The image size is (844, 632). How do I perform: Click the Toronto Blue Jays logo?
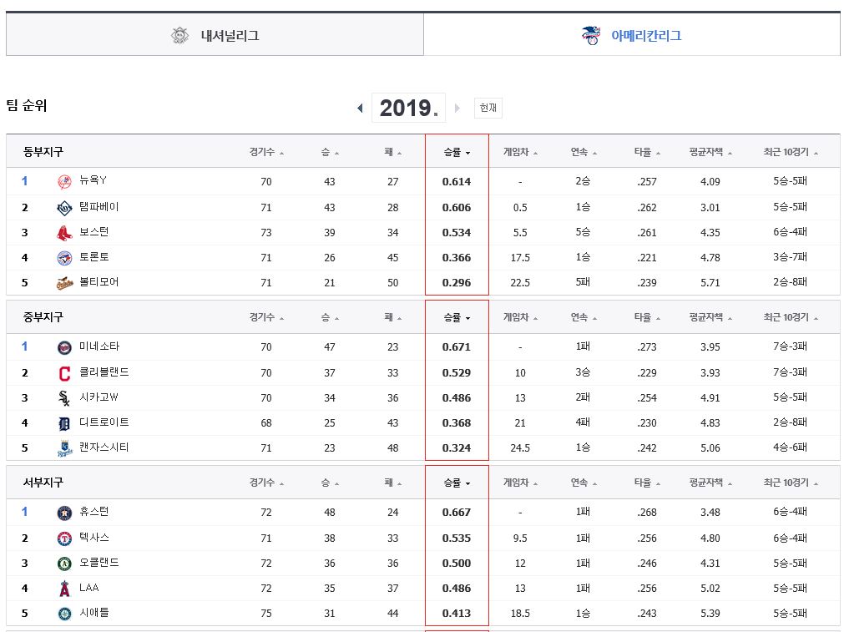tap(64, 258)
